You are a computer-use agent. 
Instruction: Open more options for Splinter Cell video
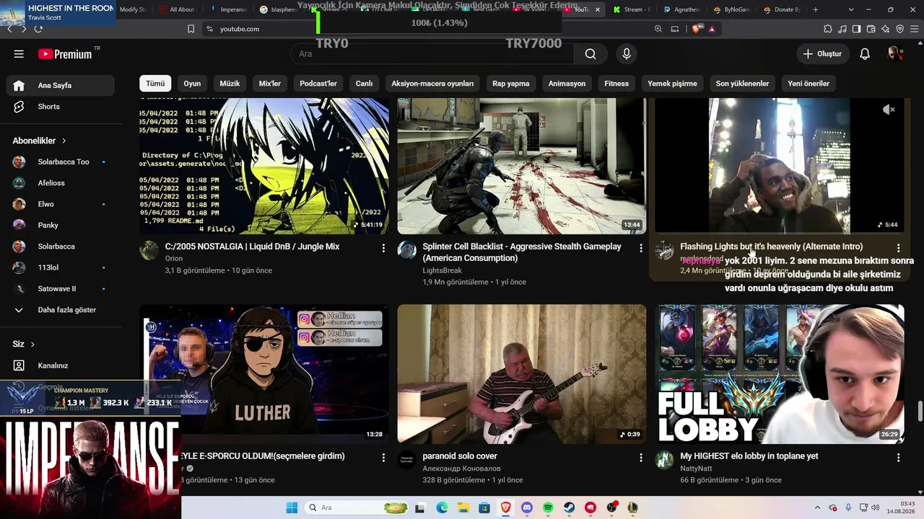640,248
